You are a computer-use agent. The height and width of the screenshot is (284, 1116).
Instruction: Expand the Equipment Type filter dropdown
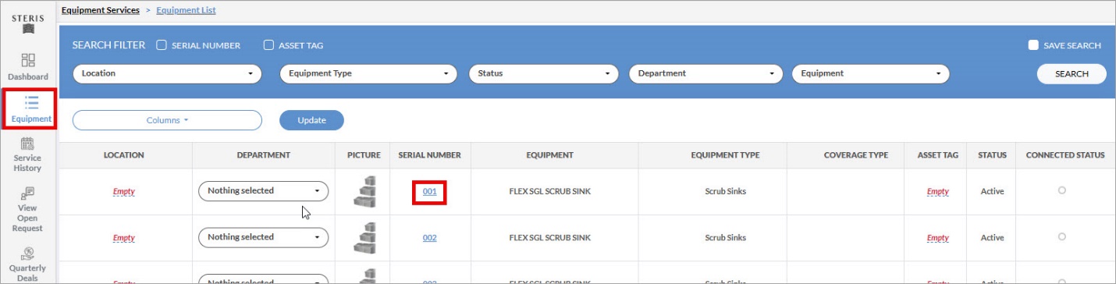click(368, 73)
